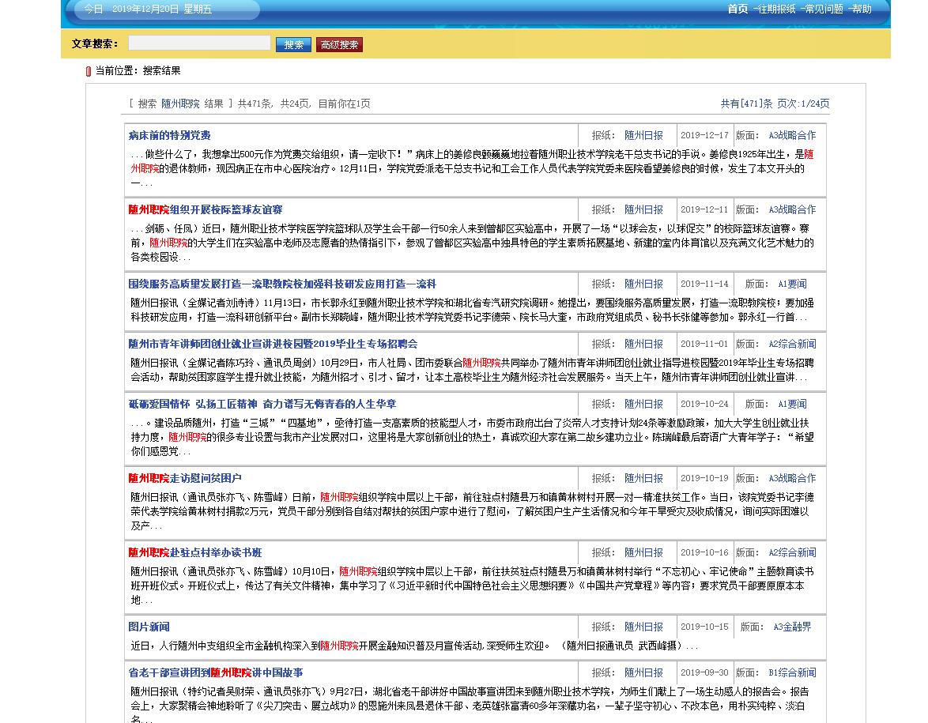Select the A3金融界 section link
Image resolution: width=928 pixels, height=723 pixels.
click(x=792, y=627)
